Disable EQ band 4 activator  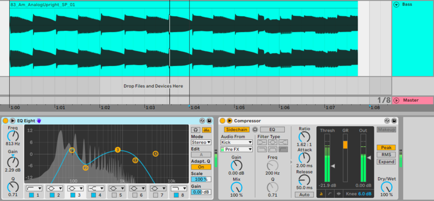(x=93, y=195)
